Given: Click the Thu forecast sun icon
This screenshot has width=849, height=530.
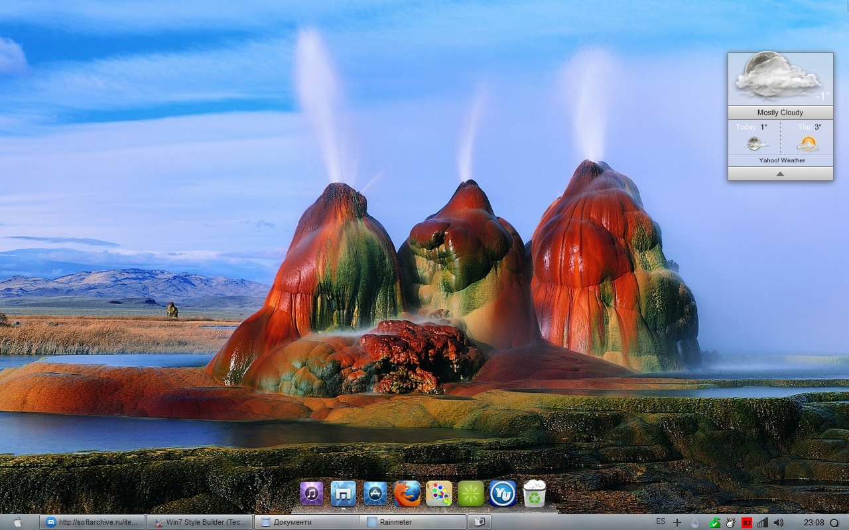Looking at the screenshot, I should (808, 143).
